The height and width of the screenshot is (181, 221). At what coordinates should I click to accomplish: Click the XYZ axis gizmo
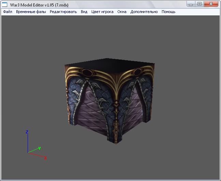pyautogui.click(x=36, y=145)
